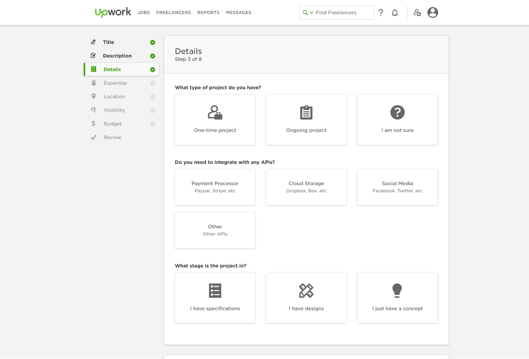Click the clipboard icon for Ongoing project

click(306, 113)
